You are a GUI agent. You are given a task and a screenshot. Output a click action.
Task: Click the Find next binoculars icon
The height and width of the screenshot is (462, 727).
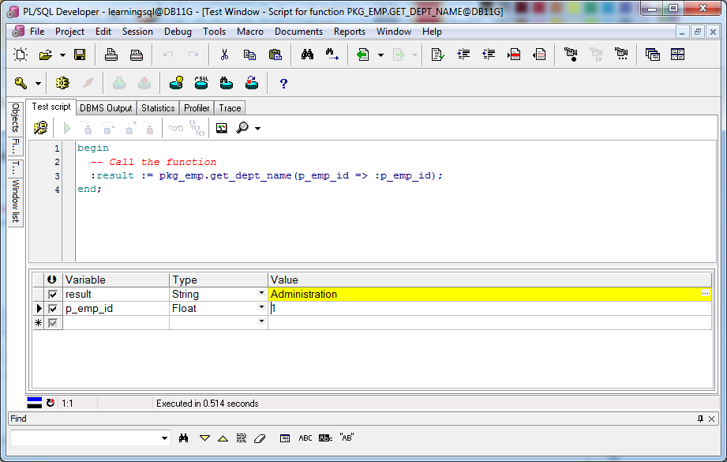pos(332,54)
